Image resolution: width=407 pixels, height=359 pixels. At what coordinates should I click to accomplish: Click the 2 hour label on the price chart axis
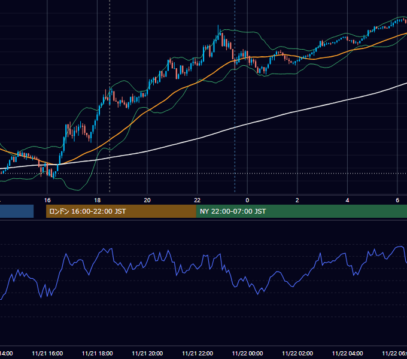pyautogui.click(x=297, y=200)
